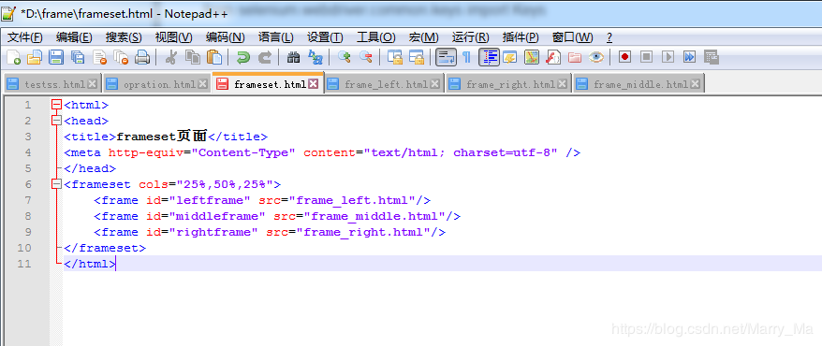Close the frame_right.html tab
This screenshot has width=822, height=346.
563,84
